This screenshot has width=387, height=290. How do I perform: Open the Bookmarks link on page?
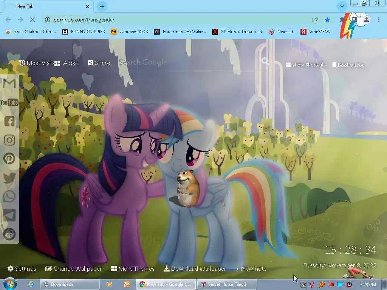tap(348, 65)
